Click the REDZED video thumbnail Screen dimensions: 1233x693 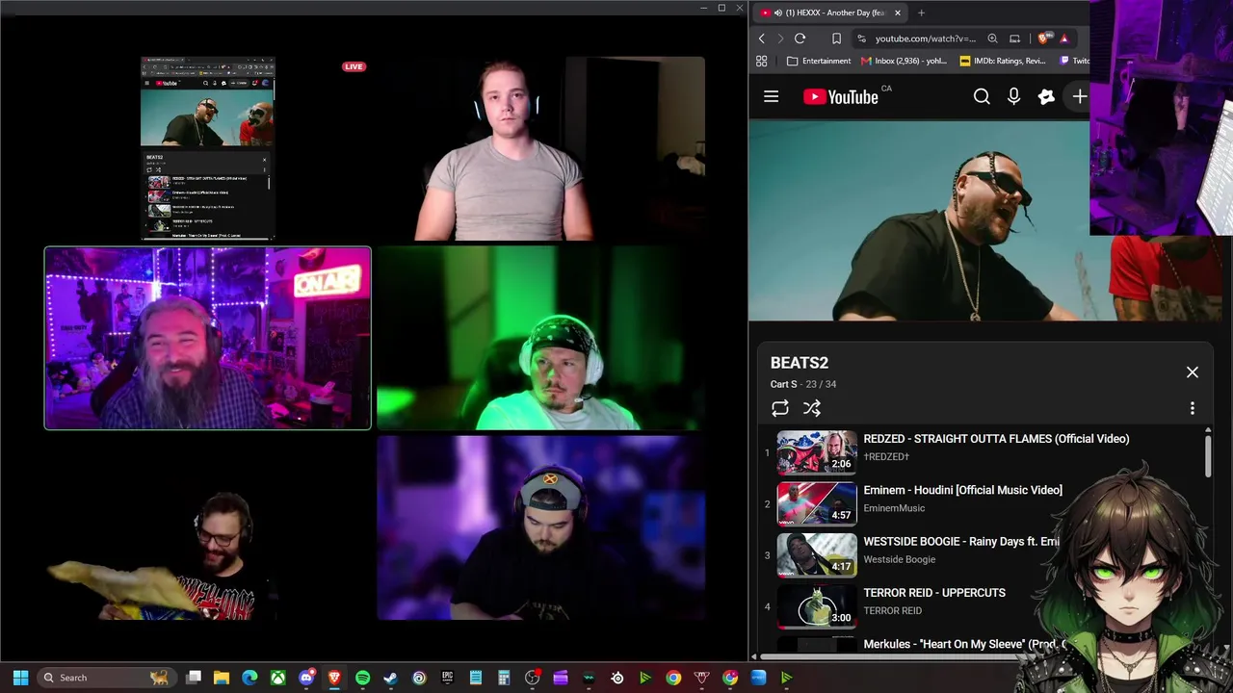click(x=817, y=452)
